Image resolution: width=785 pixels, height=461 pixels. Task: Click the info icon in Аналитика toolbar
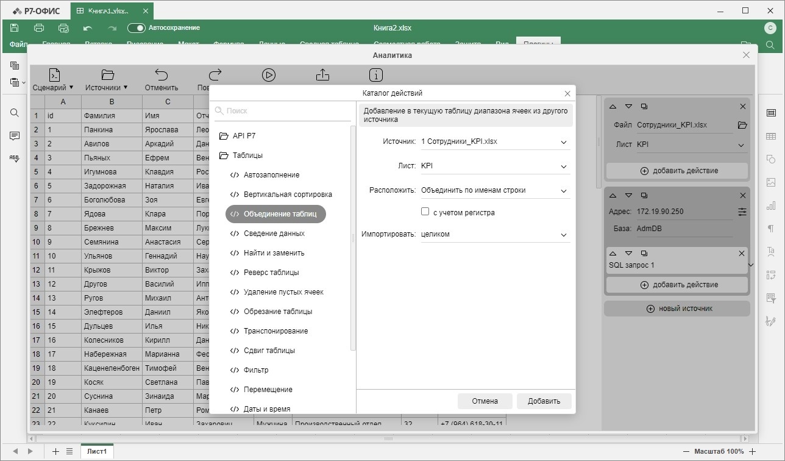377,75
